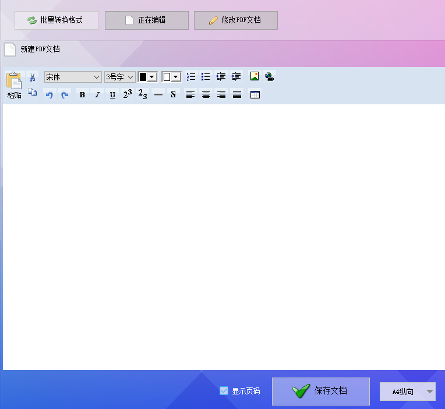Insert a hyperlink
The image size is (445, 409).
(269, 77)
